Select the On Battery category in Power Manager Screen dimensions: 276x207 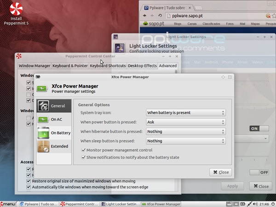coord(54,133)
